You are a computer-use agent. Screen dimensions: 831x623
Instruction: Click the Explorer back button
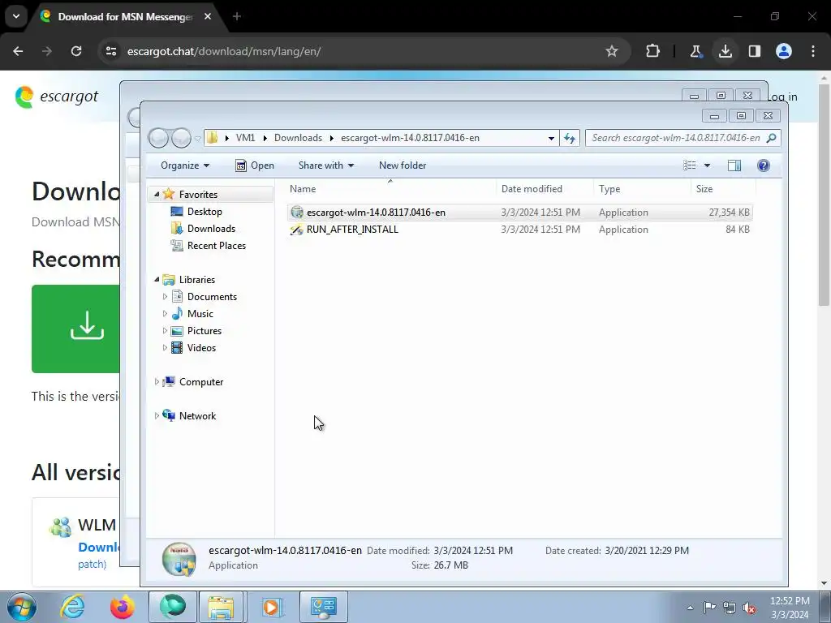pos(159,138)
